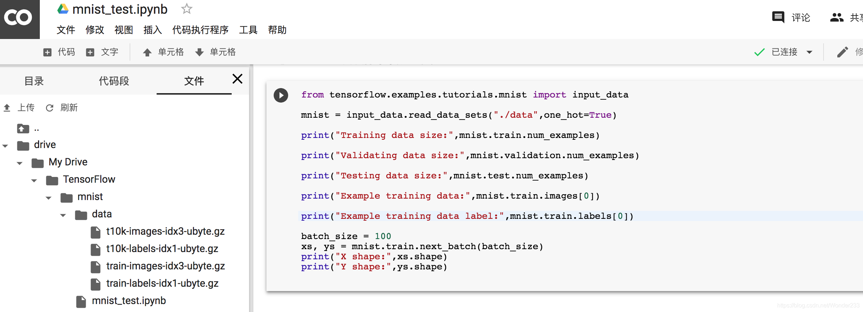Image resolution: width=863 pixels, height=312 pixels.
Task: Click the t10k-labels-idx1-ubyte.gz file icon
Action: click(x=96, y=250)
